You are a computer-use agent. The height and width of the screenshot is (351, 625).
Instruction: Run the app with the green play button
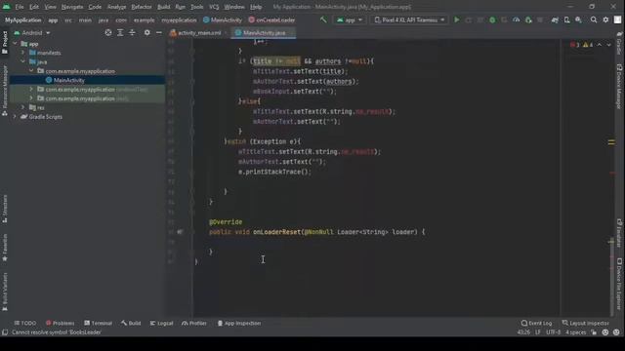[457, 19]
